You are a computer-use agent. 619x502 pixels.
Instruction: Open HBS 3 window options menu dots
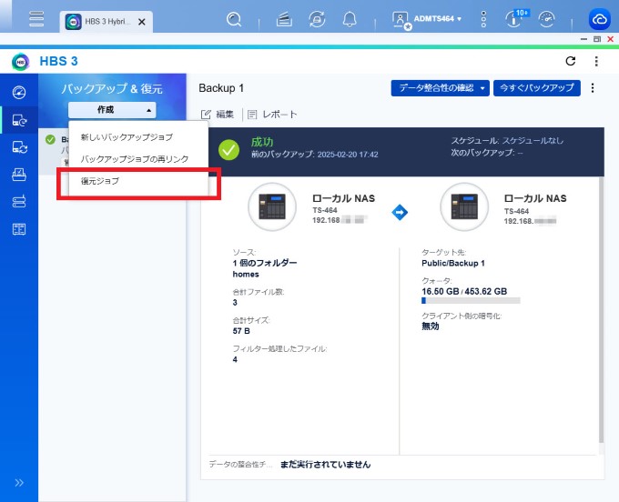coord(596,61)
